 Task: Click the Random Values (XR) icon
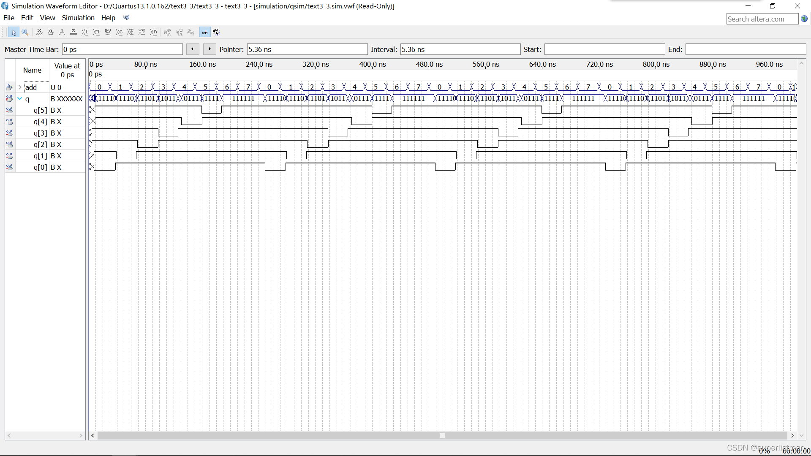(154, 32)
